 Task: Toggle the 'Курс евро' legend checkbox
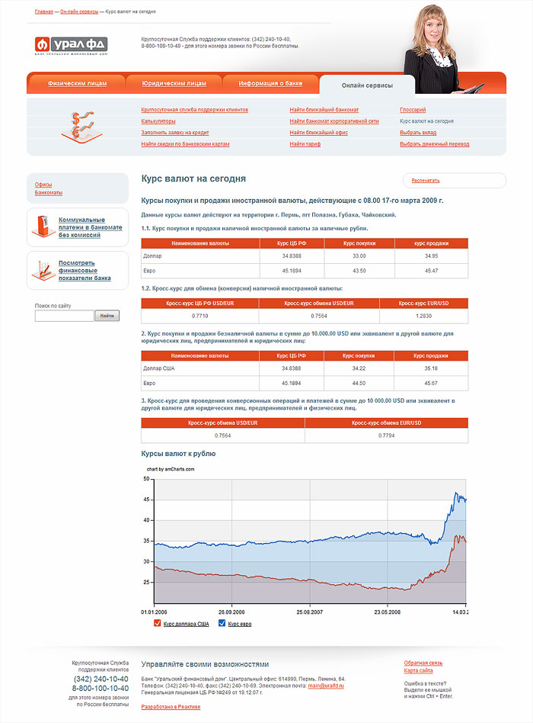[222, 624]
